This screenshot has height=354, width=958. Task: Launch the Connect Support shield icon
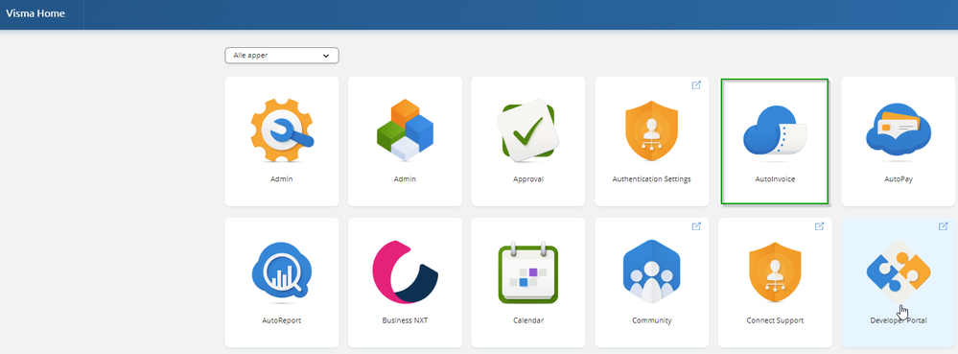coord(775,272)
